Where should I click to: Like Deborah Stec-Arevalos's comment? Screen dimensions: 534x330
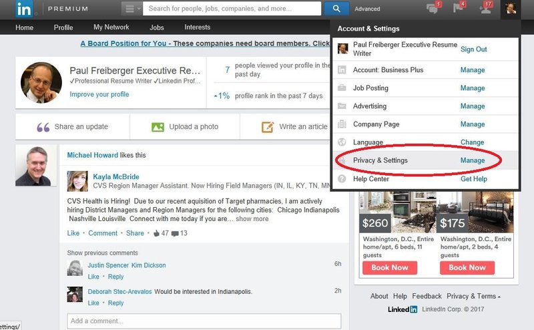(x=93, y=303)
